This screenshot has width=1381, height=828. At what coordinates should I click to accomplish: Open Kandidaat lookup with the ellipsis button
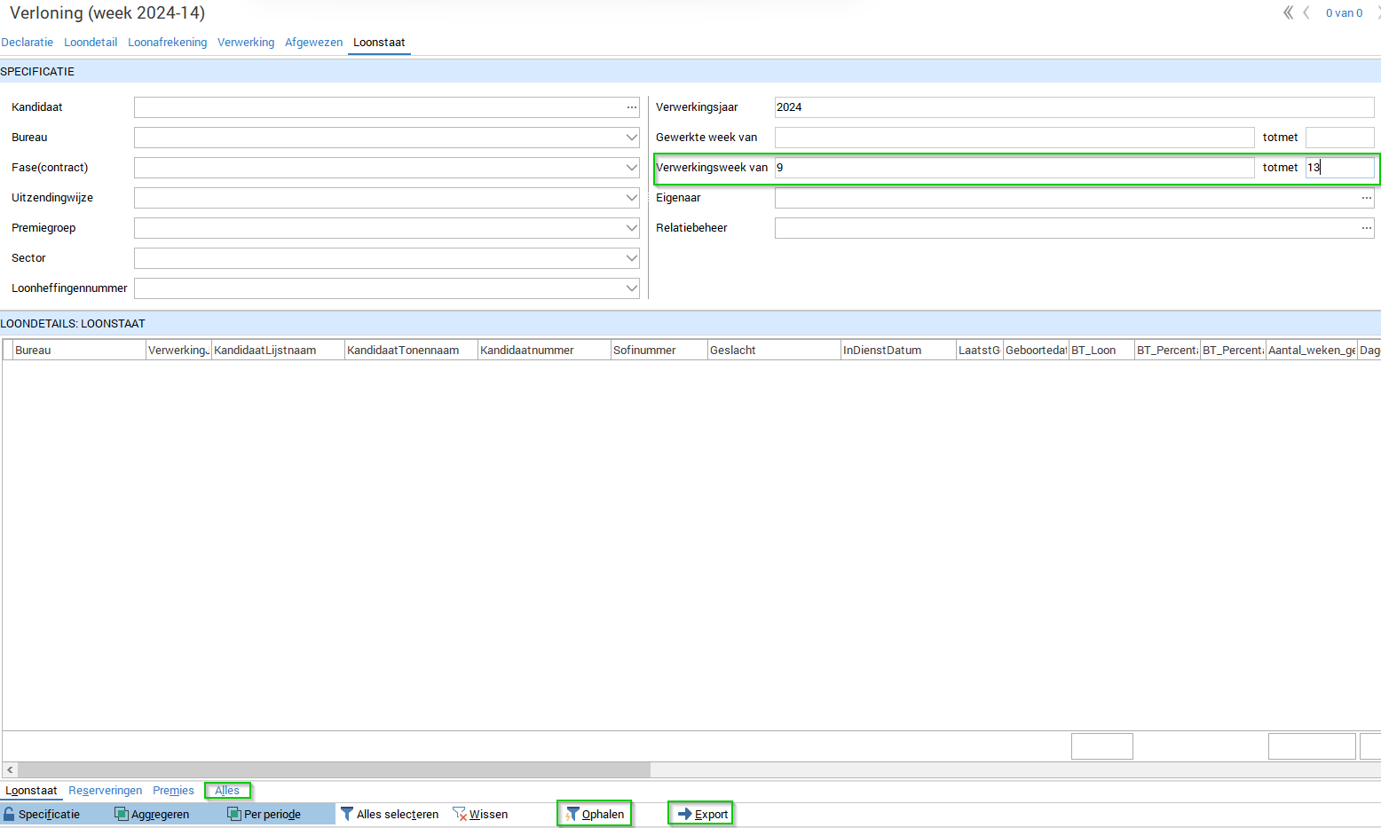pyautogui.click(x=632, y=107)
